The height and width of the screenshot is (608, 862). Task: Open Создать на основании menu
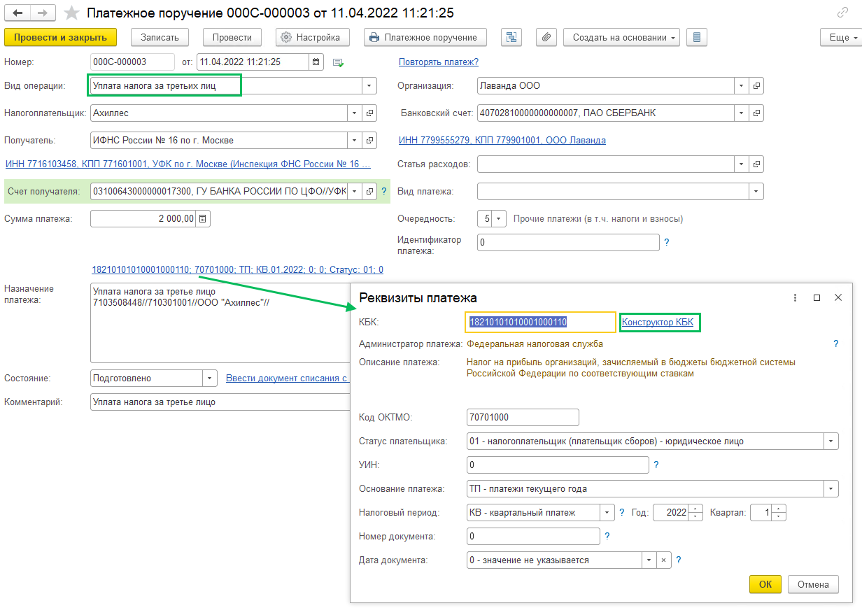[x=621, y=38]
